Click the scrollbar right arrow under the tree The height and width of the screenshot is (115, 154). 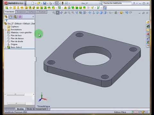(34, 94)
